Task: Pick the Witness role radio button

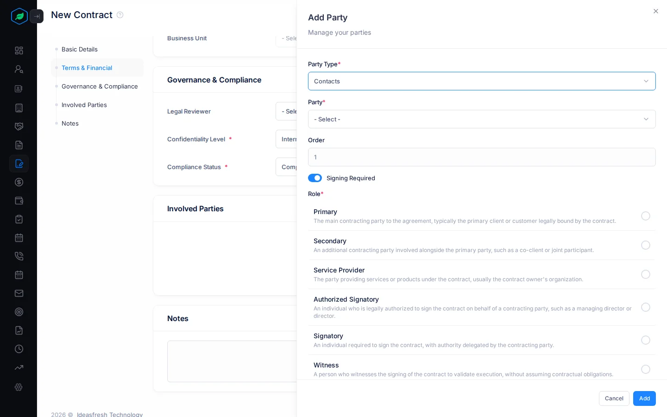Action: click(646, 369)
